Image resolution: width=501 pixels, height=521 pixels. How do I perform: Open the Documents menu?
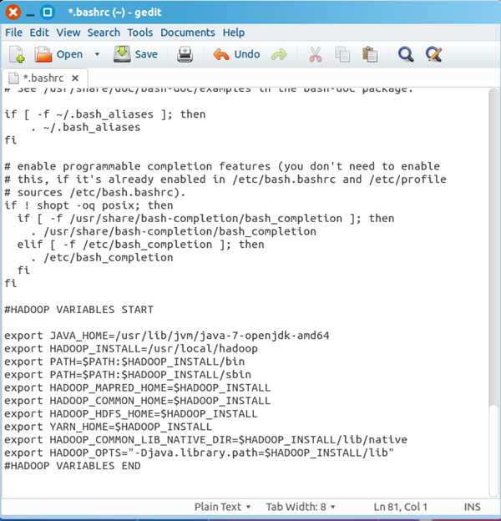tap(188, 33)
